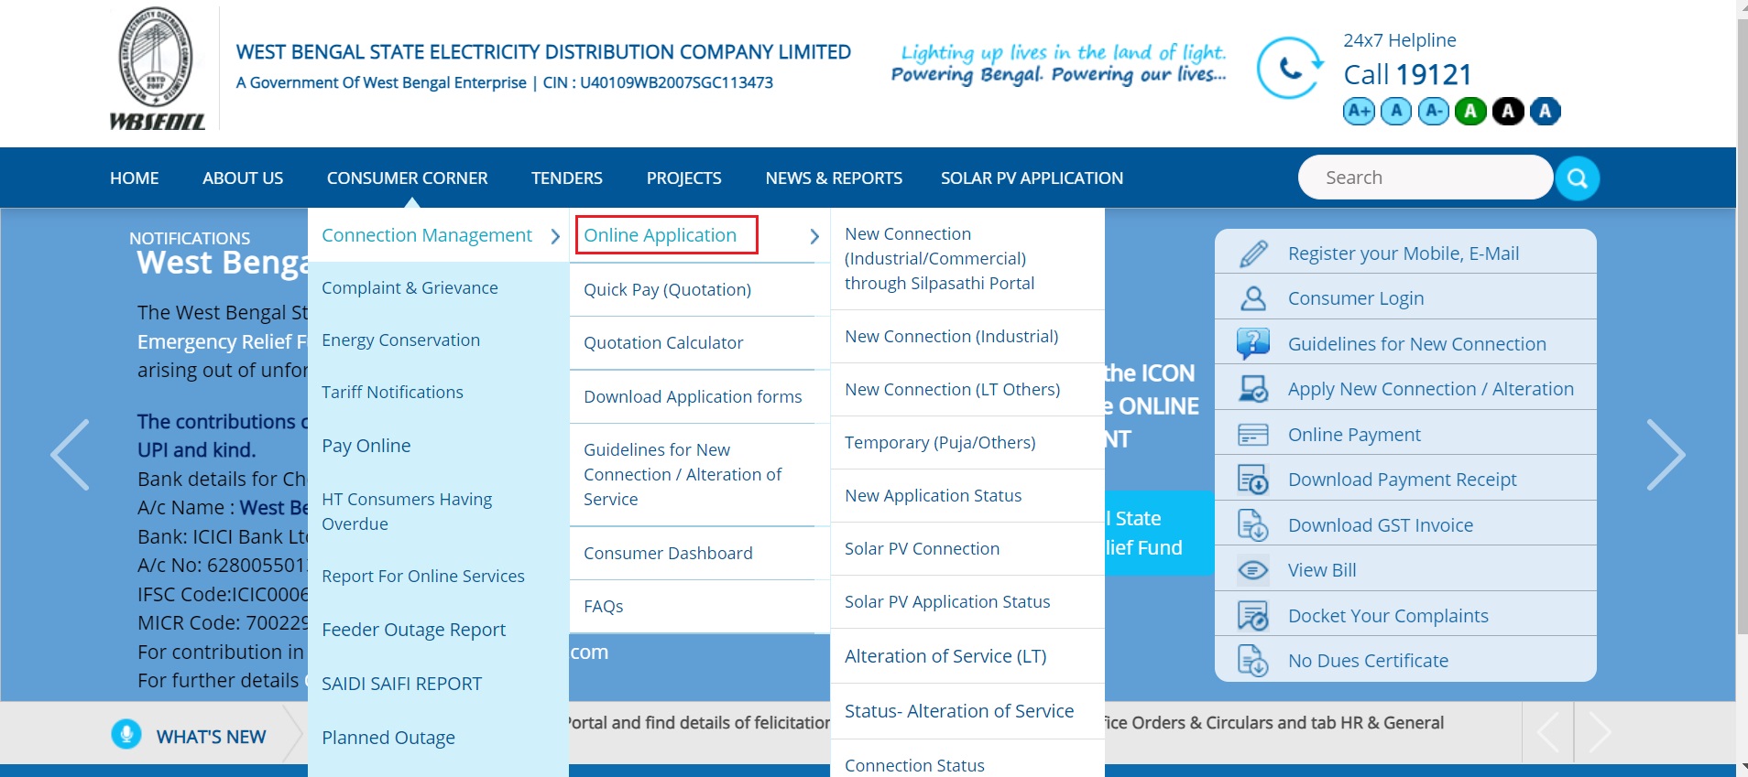Viewport: 1748px width, 777px height.
Task: Expand the Online Application chevron
Action: tap(814, 236)
